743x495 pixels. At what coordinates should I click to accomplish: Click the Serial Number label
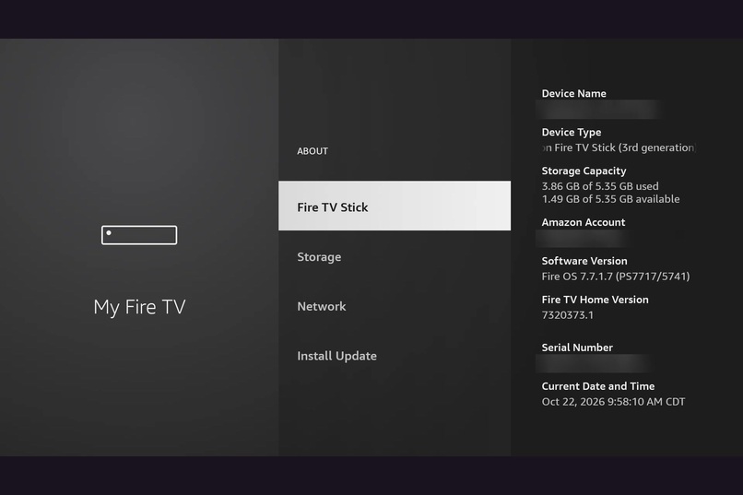click(x=577, y=348)
